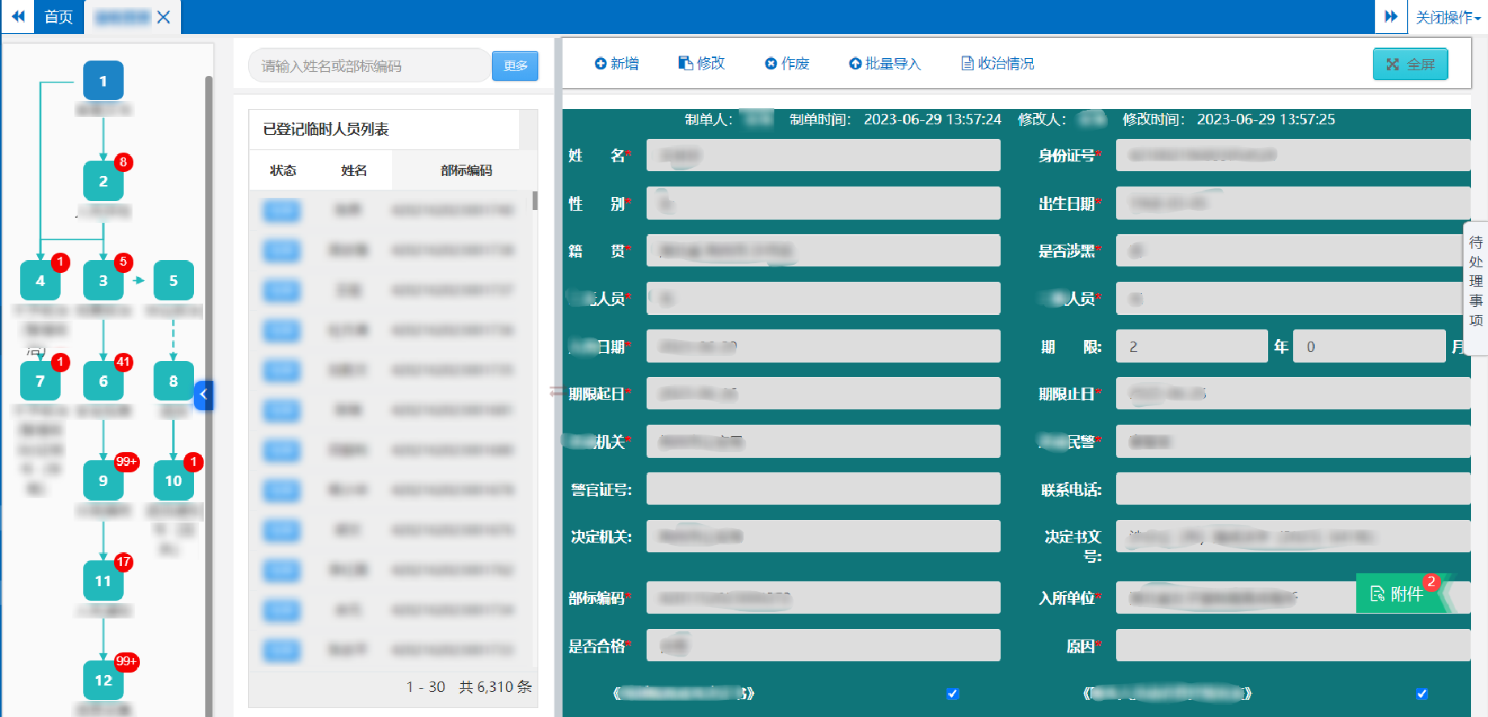1488x717 pixels.
Task: Select workflow node 10
Action: [x=174, y=481]
